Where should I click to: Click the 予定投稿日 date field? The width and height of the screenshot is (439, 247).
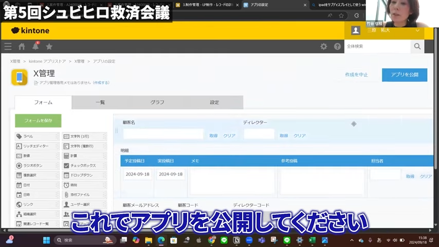click(x=137, y=174)
